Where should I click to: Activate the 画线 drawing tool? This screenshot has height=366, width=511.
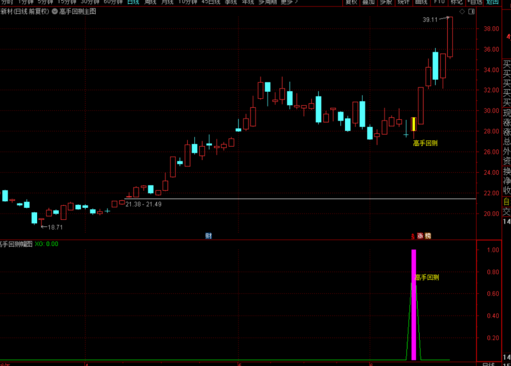(421, 2)
